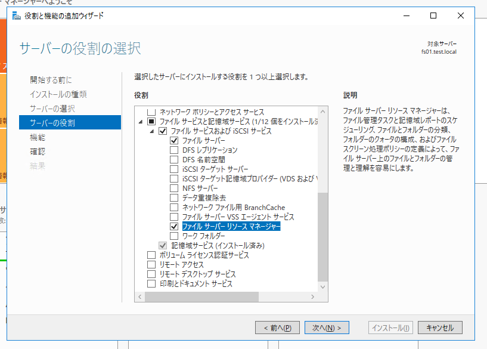This screenshot has height=349, width=487.
Task: Go to the インストールの種類 step
Action: pyautogui.click(x=58, y=94)
